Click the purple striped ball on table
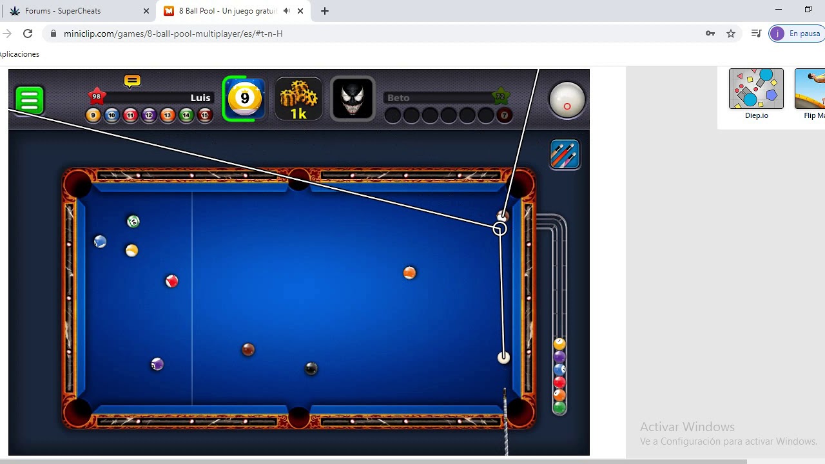825x464 pixels. click(x=157, y=365)
